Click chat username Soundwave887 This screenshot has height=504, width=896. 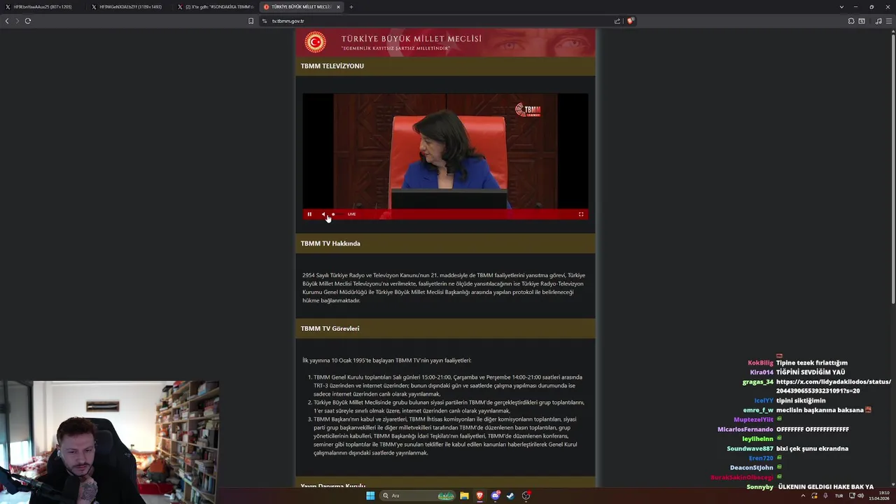(x=750, y=449)
